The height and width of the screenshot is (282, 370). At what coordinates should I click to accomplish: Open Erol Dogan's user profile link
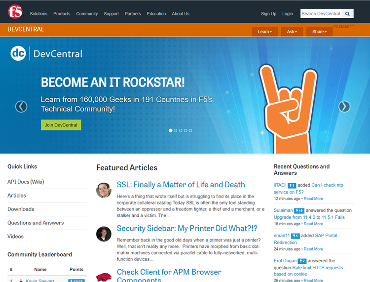[285, 261]
